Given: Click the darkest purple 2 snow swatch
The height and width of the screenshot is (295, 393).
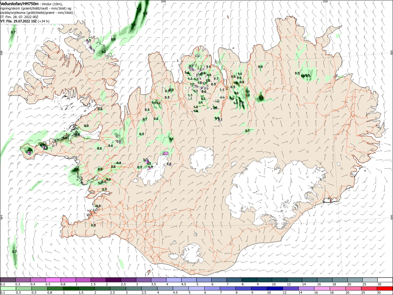Looking at the screenshot, I should pyautogui.click(x=113, y=280).
